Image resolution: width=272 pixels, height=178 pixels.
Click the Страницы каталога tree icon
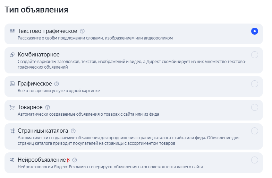pyautogui.click(x=12, y=131)
